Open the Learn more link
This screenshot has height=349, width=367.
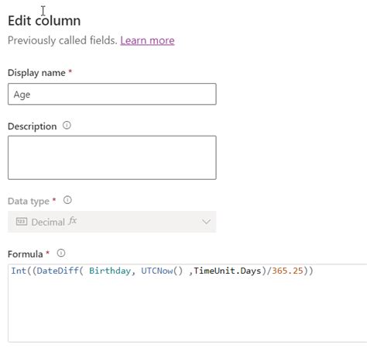coord(147,40)
